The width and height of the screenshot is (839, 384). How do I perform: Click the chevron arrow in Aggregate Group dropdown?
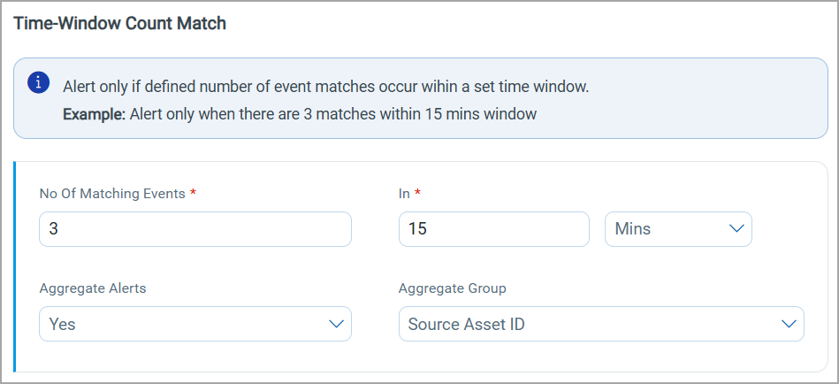(x=789, y=324)
